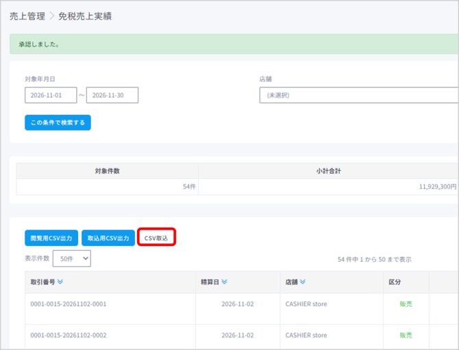Image resolution: width=459 pixels, height=350 pixels.
Task: Click the CSV取込 button
Action: point(156,238)
